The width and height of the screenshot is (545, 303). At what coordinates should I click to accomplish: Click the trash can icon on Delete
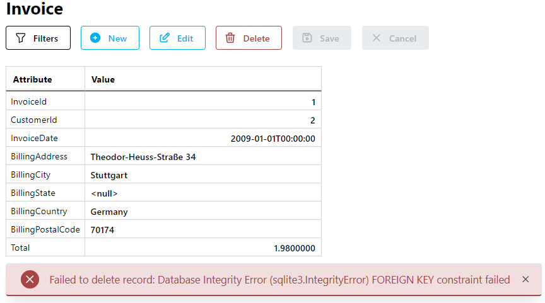tap(230, 38)
